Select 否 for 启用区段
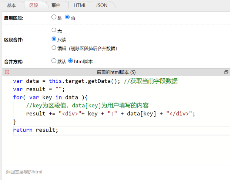This screenshot has width=231, height=180. click(x=67, y=17)
